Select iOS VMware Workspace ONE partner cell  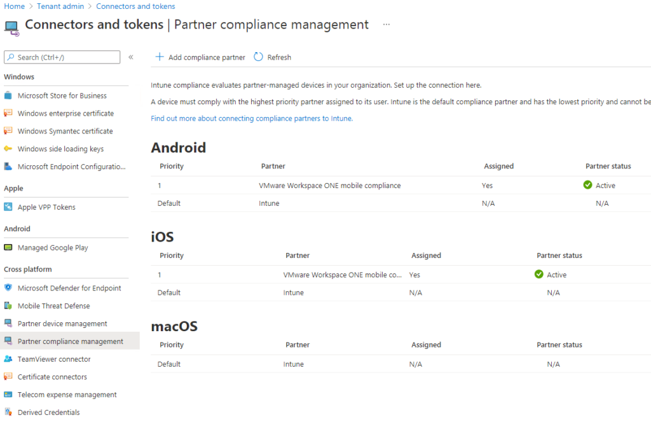click(x=343, y=275)
